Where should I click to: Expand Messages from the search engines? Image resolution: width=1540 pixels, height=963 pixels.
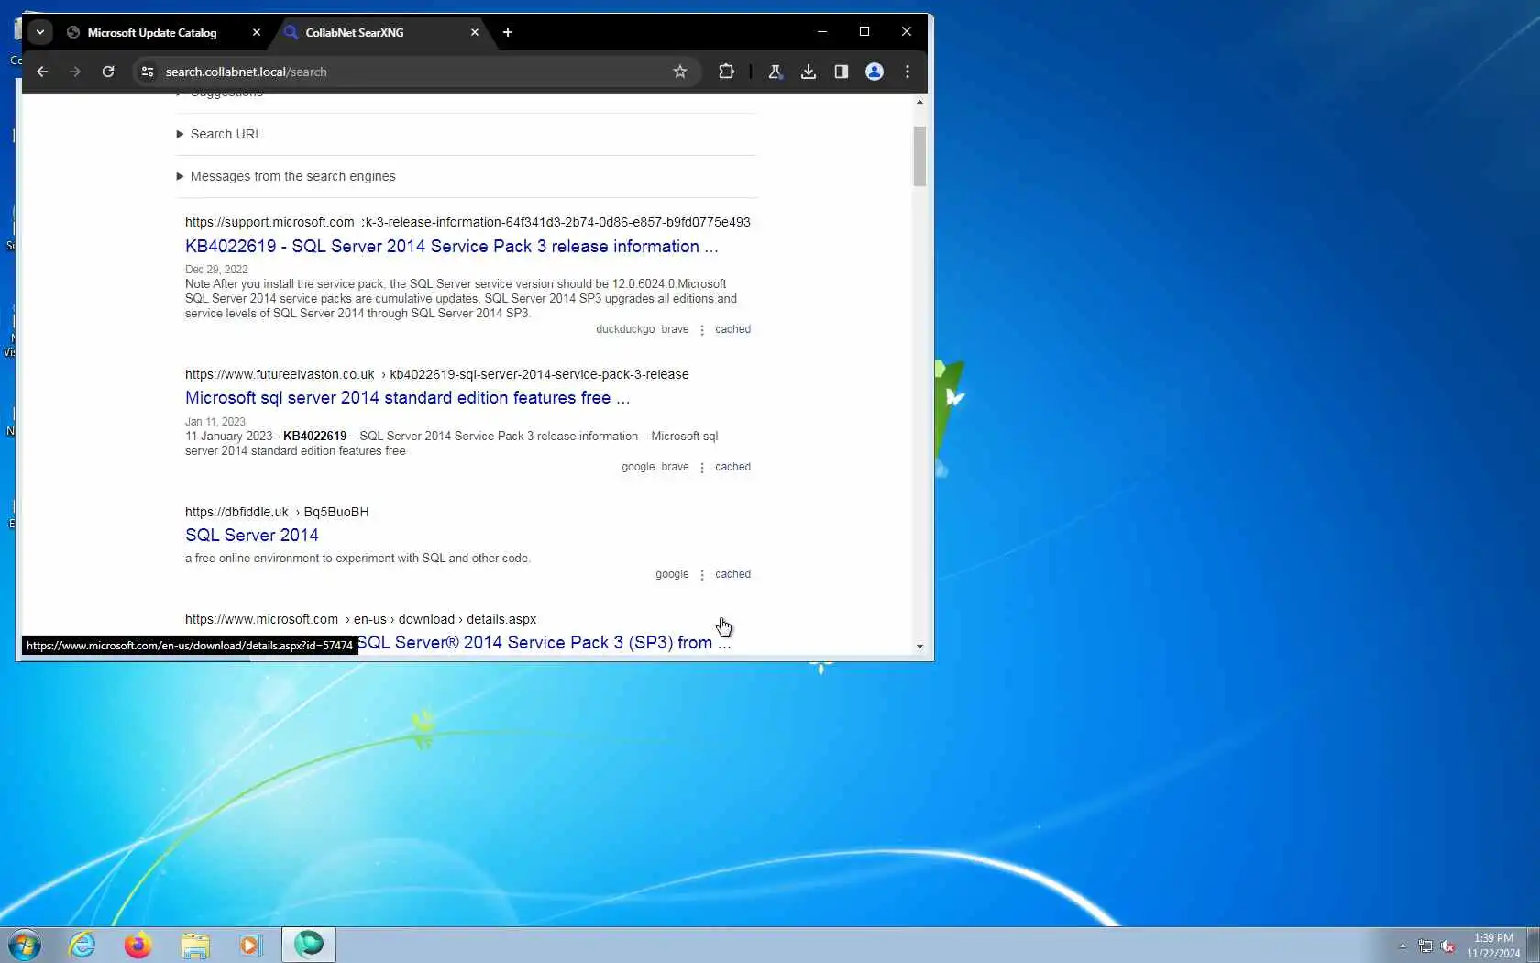tap(292, 176)
